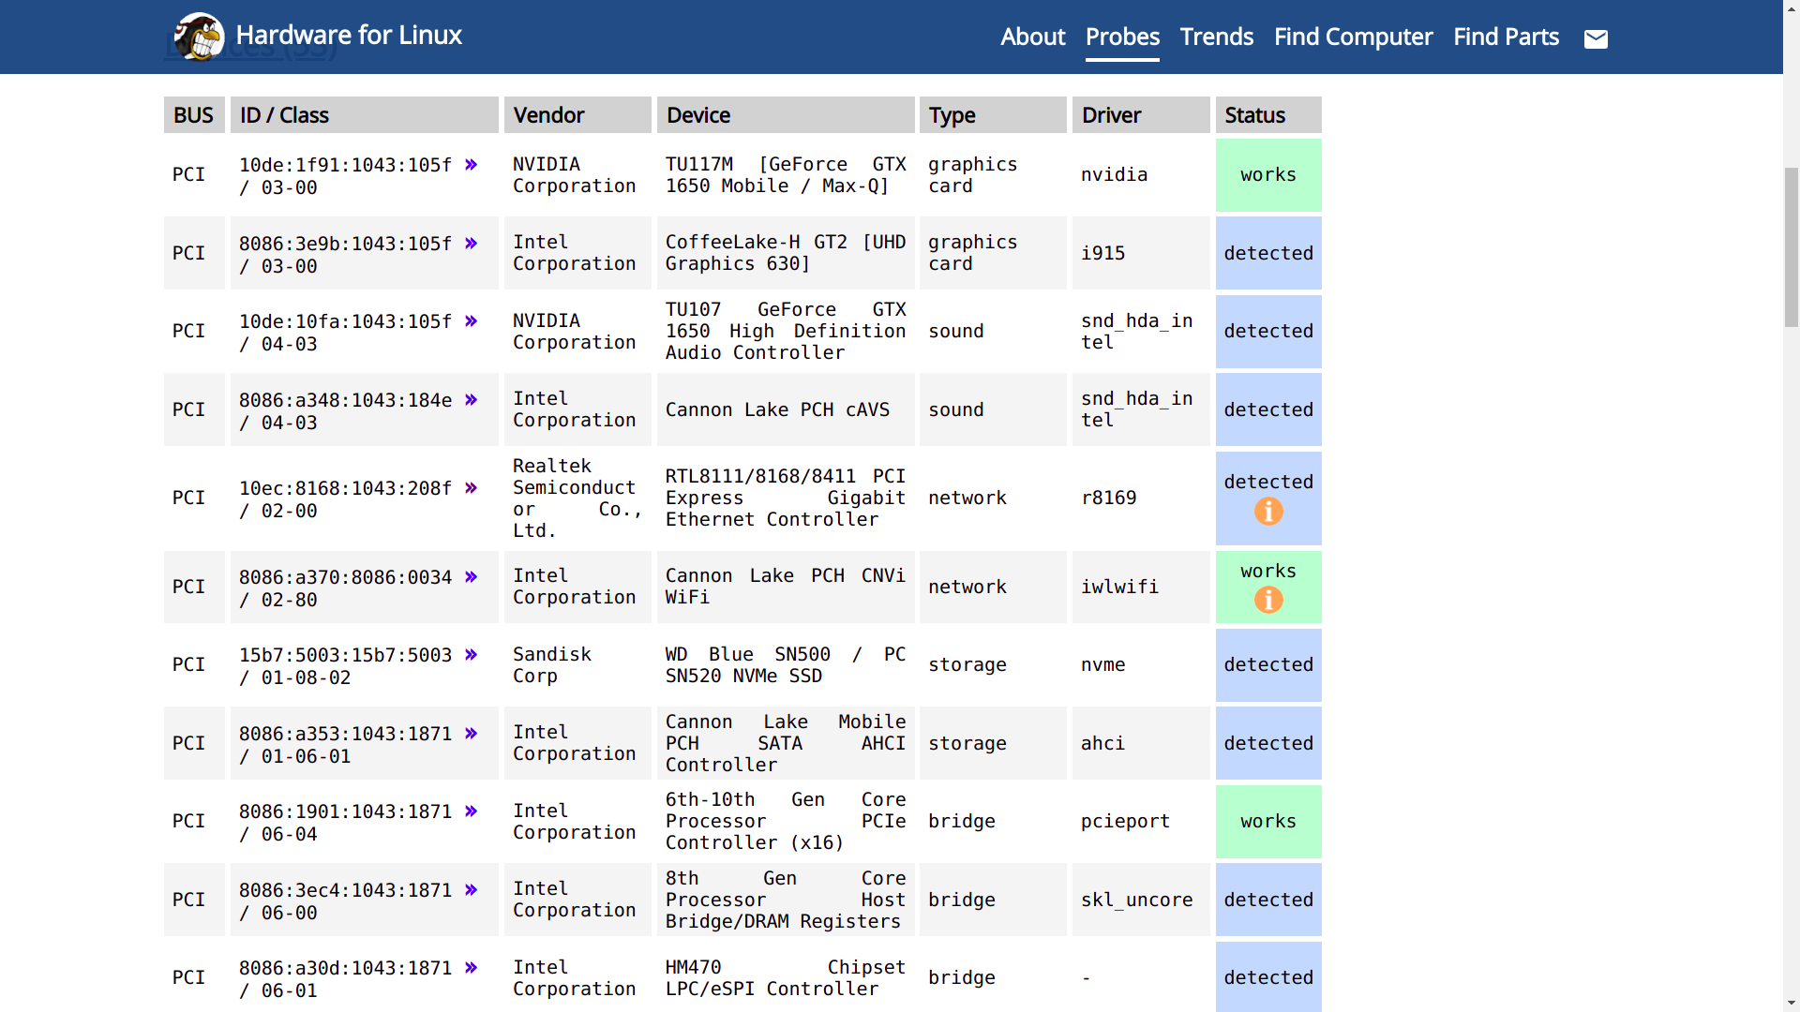Open details arrow for 10de:10fa:1043:105f
Viewport: 1800px width, 1012px height.
point(472,321)
